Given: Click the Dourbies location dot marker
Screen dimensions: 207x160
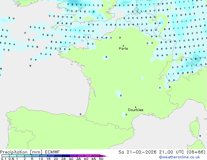Looking at the screenshot, I should click(135, 107).
